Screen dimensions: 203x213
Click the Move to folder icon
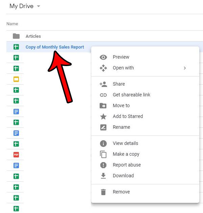click(x=103, y=106)
